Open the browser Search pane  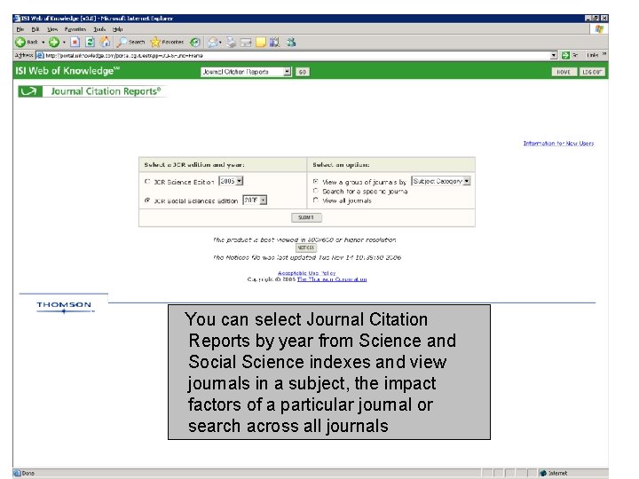pos(131,42)
